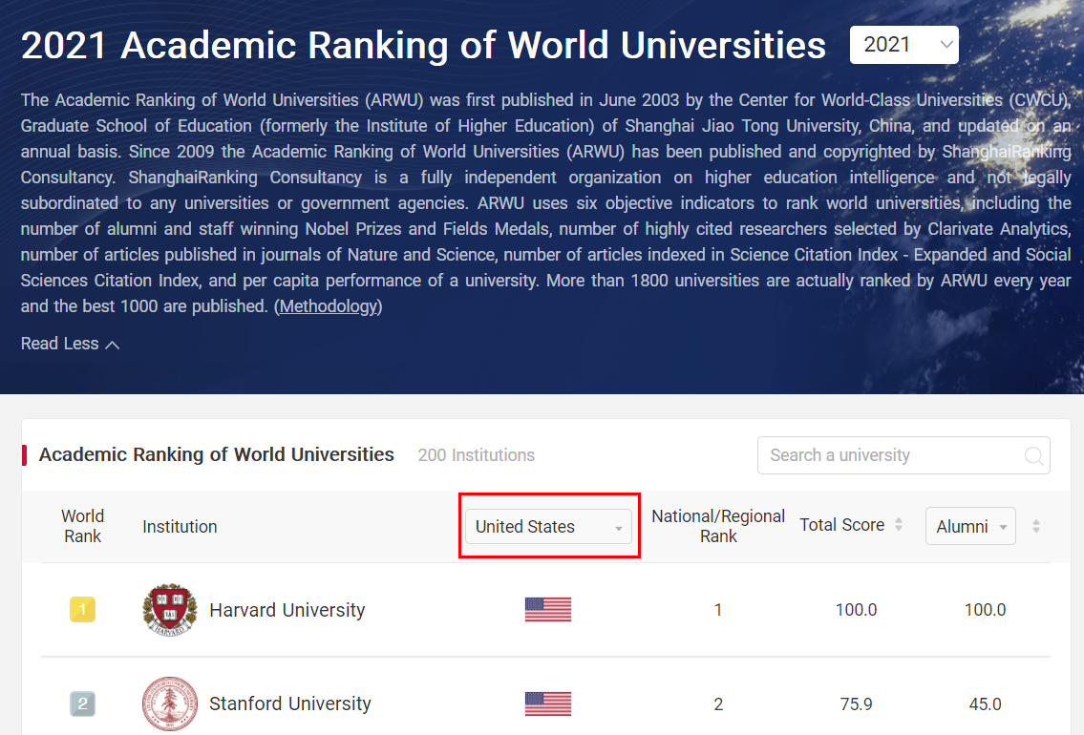Click the rank 1 badge
The image size is (1084, 735).
(82, 610)
